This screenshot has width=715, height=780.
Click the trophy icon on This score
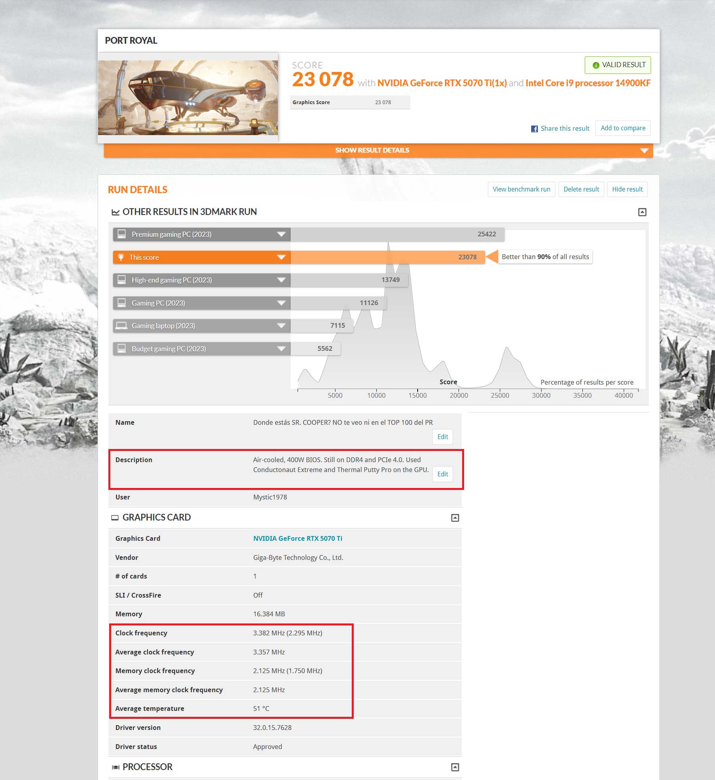point(121,257)
